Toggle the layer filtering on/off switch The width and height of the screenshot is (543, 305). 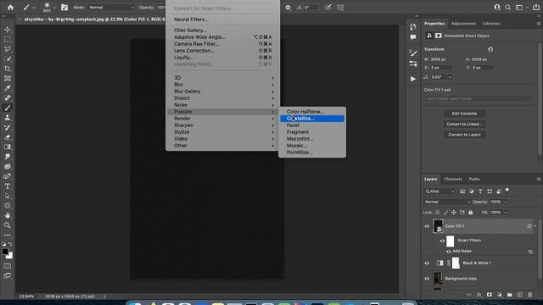507,190
